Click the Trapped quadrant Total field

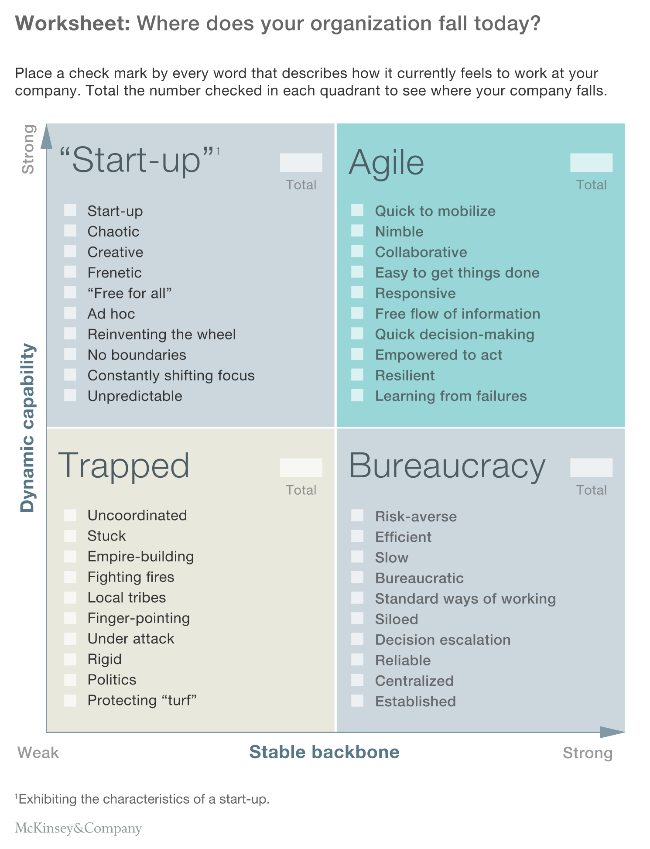click(x=301, y=468)
